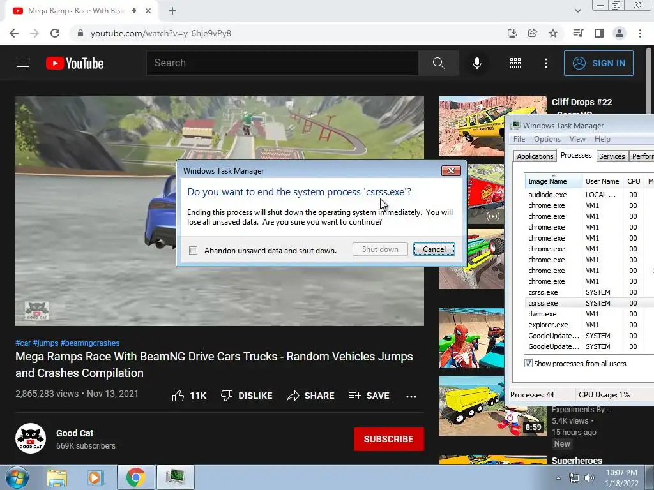Share the video
654x490 pixels.
[x=311, y=396]
